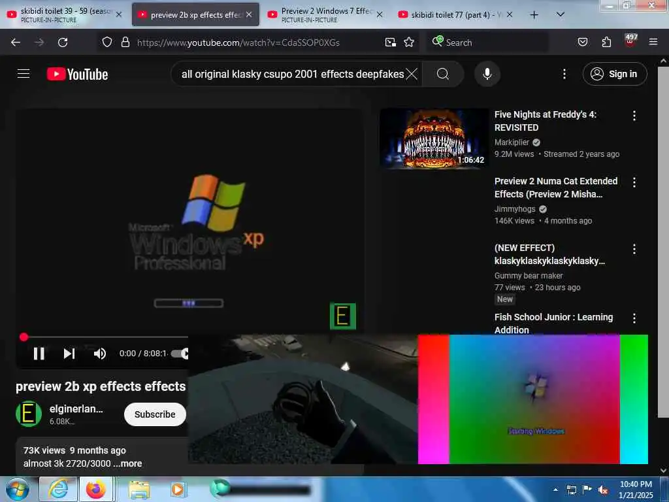Open the Markiplier channel link
669x502 pixels.
(x=512, y=142)
